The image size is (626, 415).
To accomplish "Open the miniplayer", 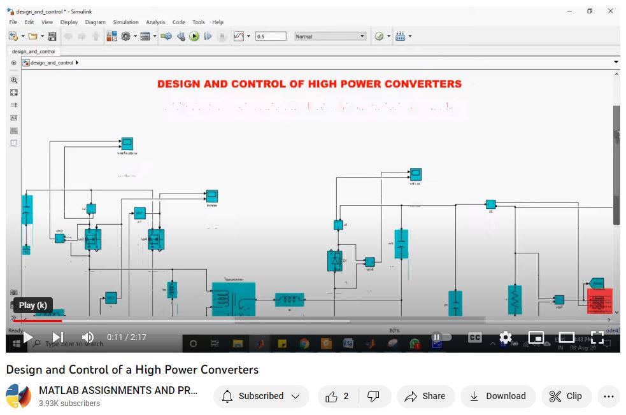I will [x=536, y=337].
